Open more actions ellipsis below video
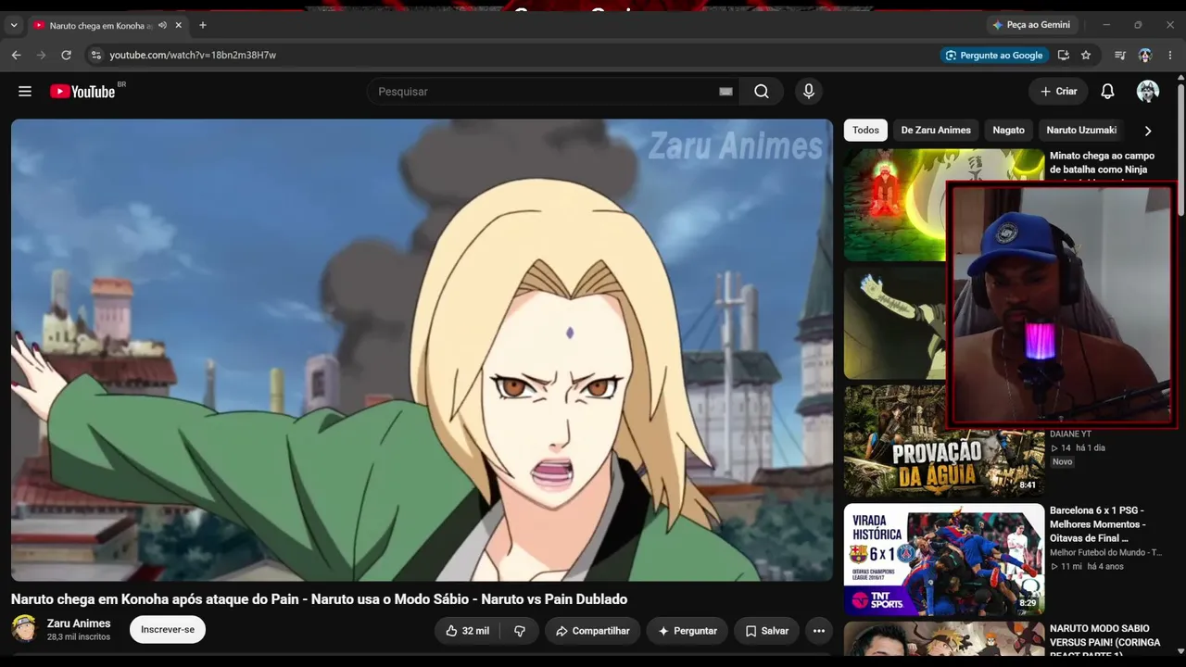The image size is (1186, 667). (x=818, y=631)
